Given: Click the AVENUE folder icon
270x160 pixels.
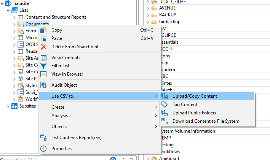Looking at the screenshot, I should tap(154, 8).
